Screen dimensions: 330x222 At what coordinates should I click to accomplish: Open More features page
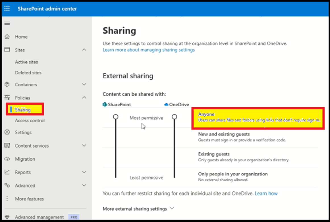tap(29, 199)
